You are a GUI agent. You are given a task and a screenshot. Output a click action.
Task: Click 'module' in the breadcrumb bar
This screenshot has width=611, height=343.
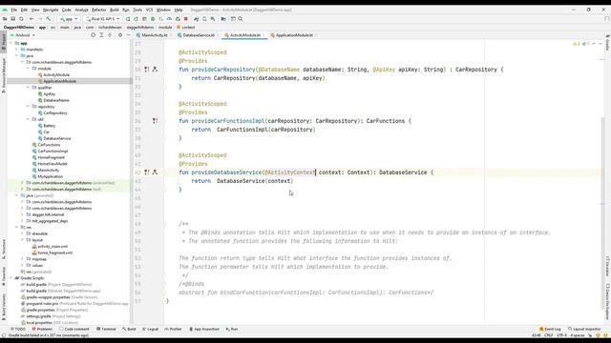pos(165,28)
